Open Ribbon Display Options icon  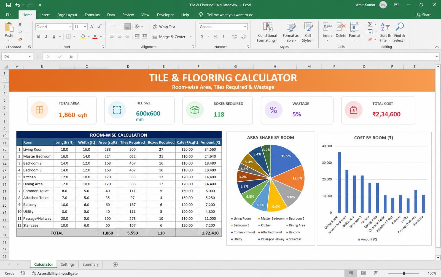[396, 5]
